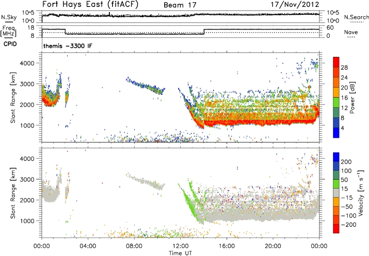Select velocity band between -100 and -200
The width and height of the screenshot is (369, 256).
tap(336, 219)
